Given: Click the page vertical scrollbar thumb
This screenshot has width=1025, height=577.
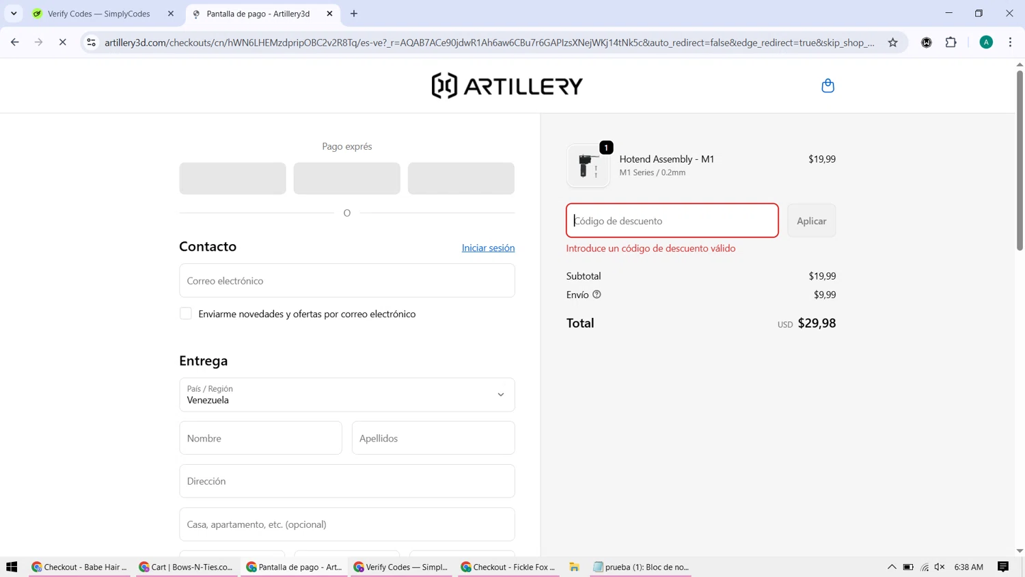Looking at the screenshot, I should (1020, 160).
